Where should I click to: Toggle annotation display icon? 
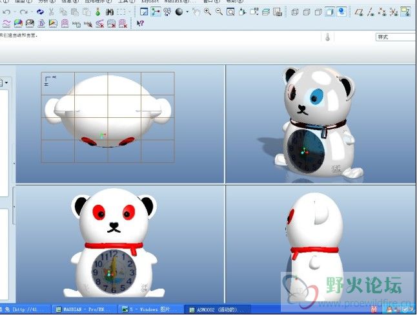[406, 12]
